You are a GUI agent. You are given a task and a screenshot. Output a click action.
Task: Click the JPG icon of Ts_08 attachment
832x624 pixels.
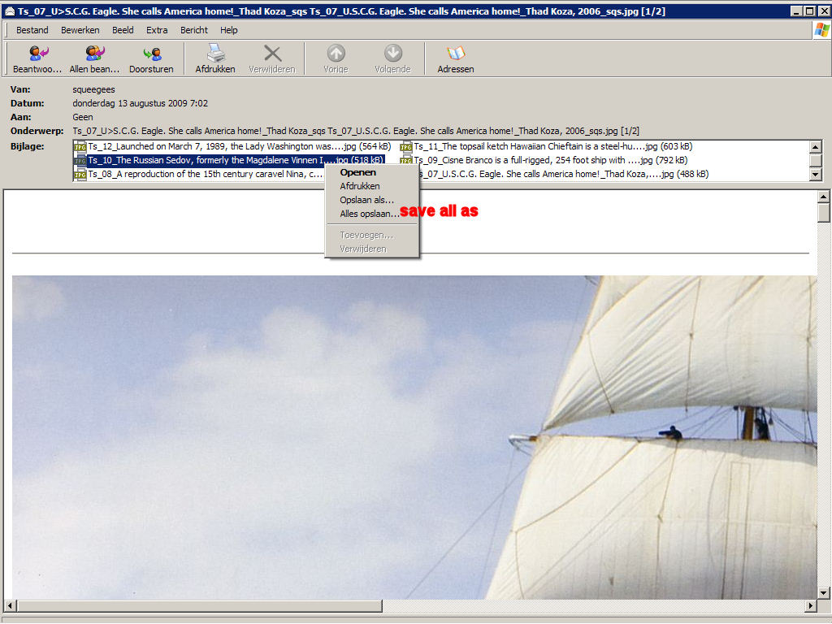(80, 174)
